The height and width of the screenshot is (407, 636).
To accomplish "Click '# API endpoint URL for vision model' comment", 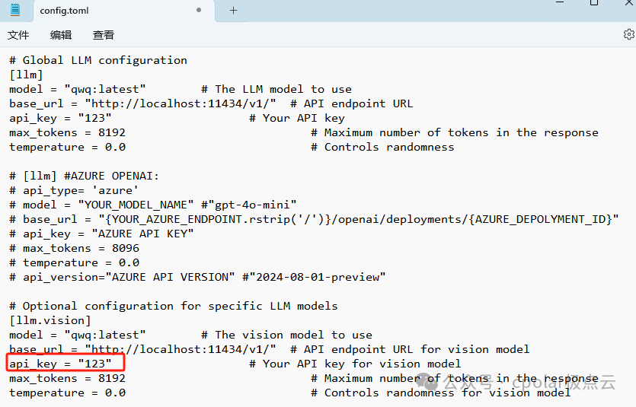I will click(x=410, y=349).
